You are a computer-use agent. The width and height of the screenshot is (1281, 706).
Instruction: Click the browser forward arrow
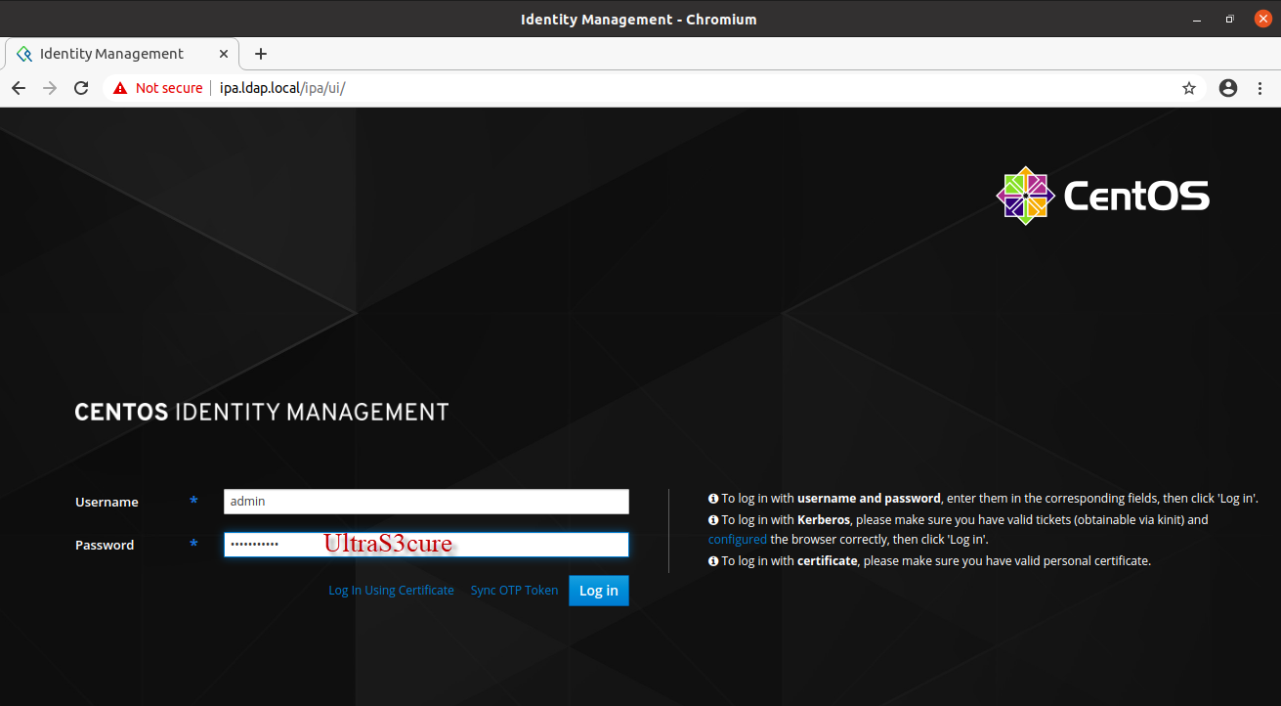[50, 88]
